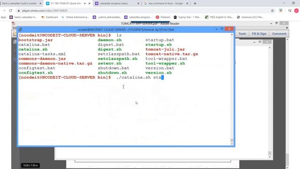Close the PuTTY terminal window
This screenshot has height=169, width=300.
pos(229,29)
